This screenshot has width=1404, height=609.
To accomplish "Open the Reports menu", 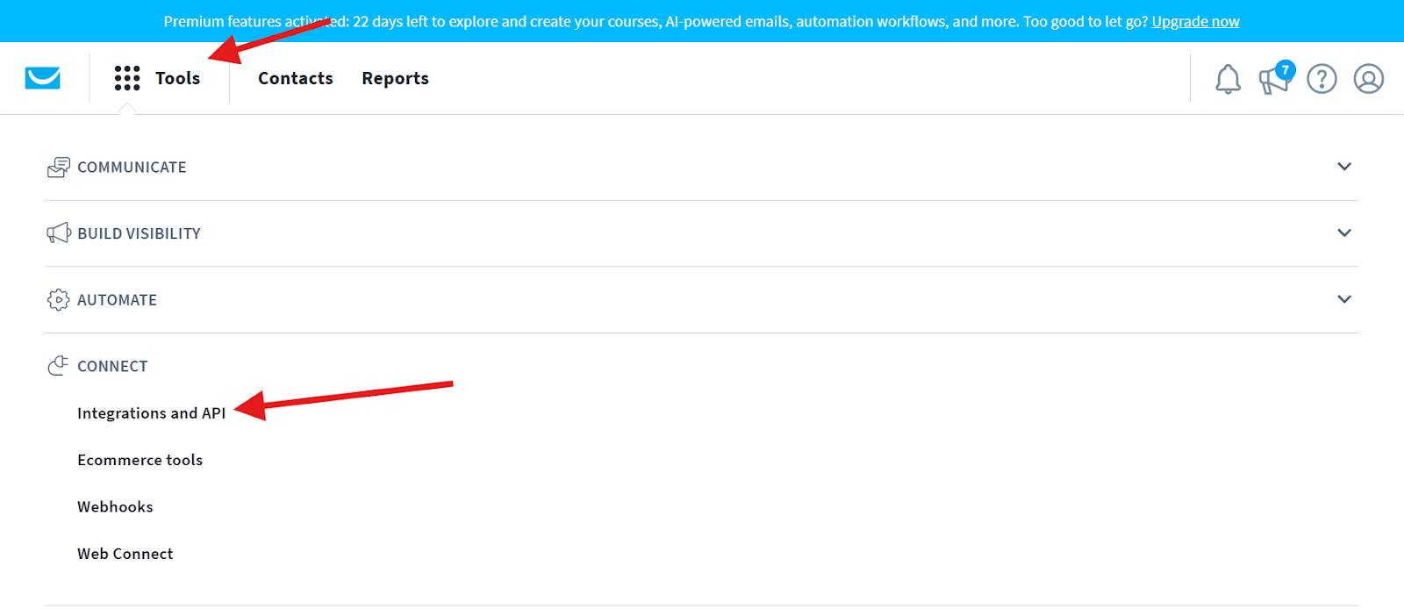I will tap(396, 79).
